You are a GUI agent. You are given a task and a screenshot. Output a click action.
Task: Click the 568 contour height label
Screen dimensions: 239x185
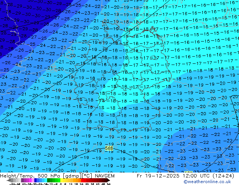pyautogui.click(x=109, y=148)
